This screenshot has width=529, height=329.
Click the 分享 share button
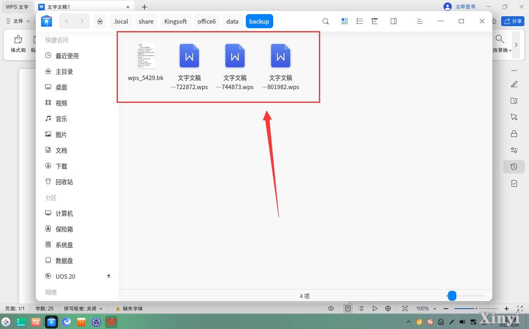(513, 21)
